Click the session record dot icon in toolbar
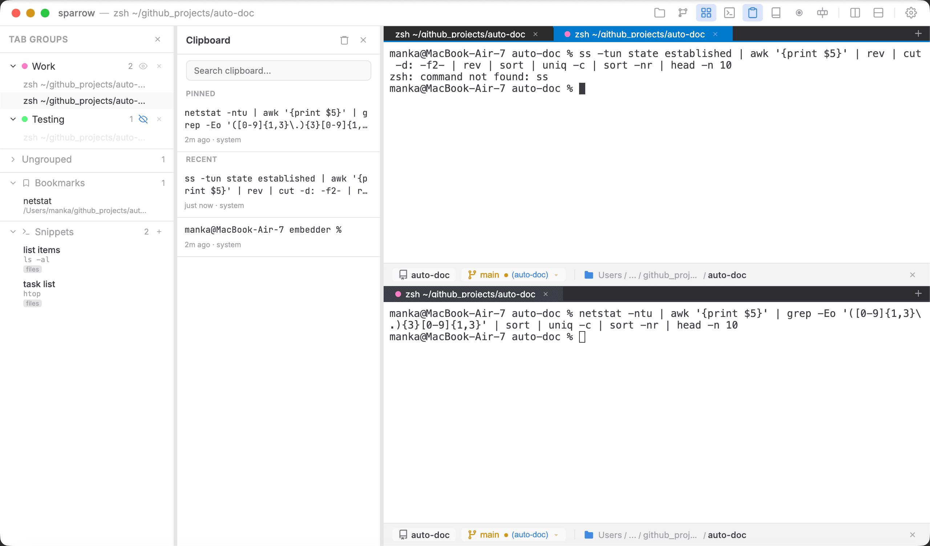Image resolution: width=930 pixels, height=546 pixels. (x=799, y=13)
